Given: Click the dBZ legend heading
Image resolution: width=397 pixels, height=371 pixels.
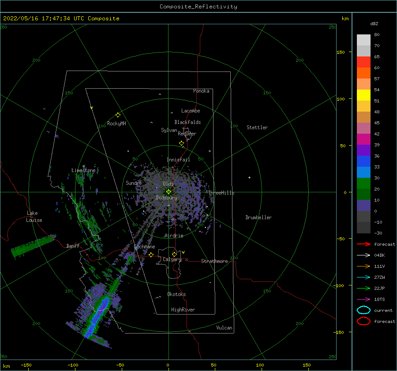Looking at the screenshot, I should point(374,23).
